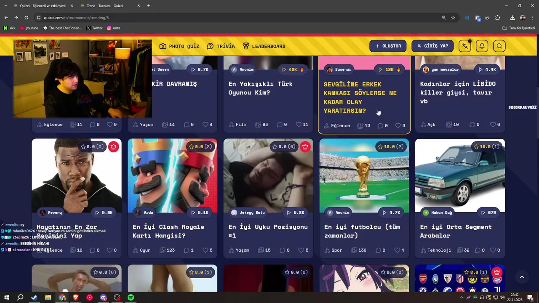Open the Chrome profile avatar

coord(523,18)
